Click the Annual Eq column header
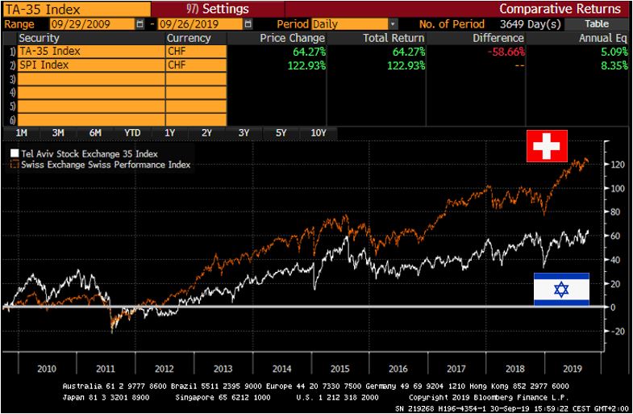This screenshot has width=633, height=414. point(603,38)
